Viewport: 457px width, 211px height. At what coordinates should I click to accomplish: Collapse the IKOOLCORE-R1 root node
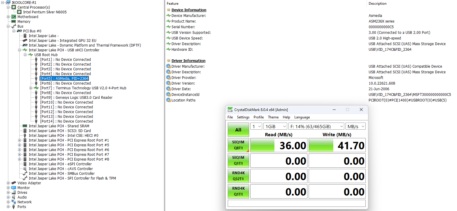click(x=3, y=2)
